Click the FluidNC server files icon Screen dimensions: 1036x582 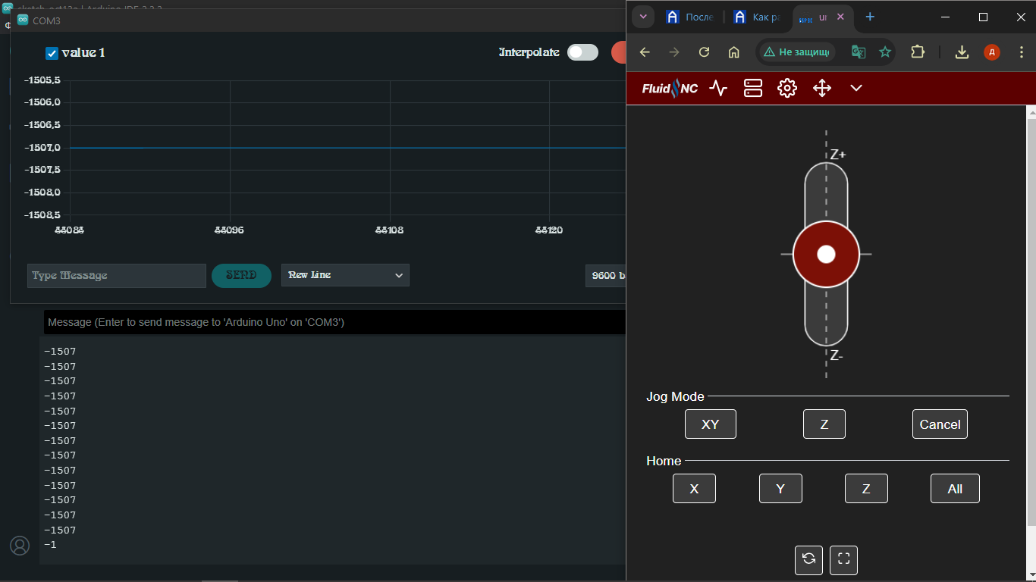point(752,89)
